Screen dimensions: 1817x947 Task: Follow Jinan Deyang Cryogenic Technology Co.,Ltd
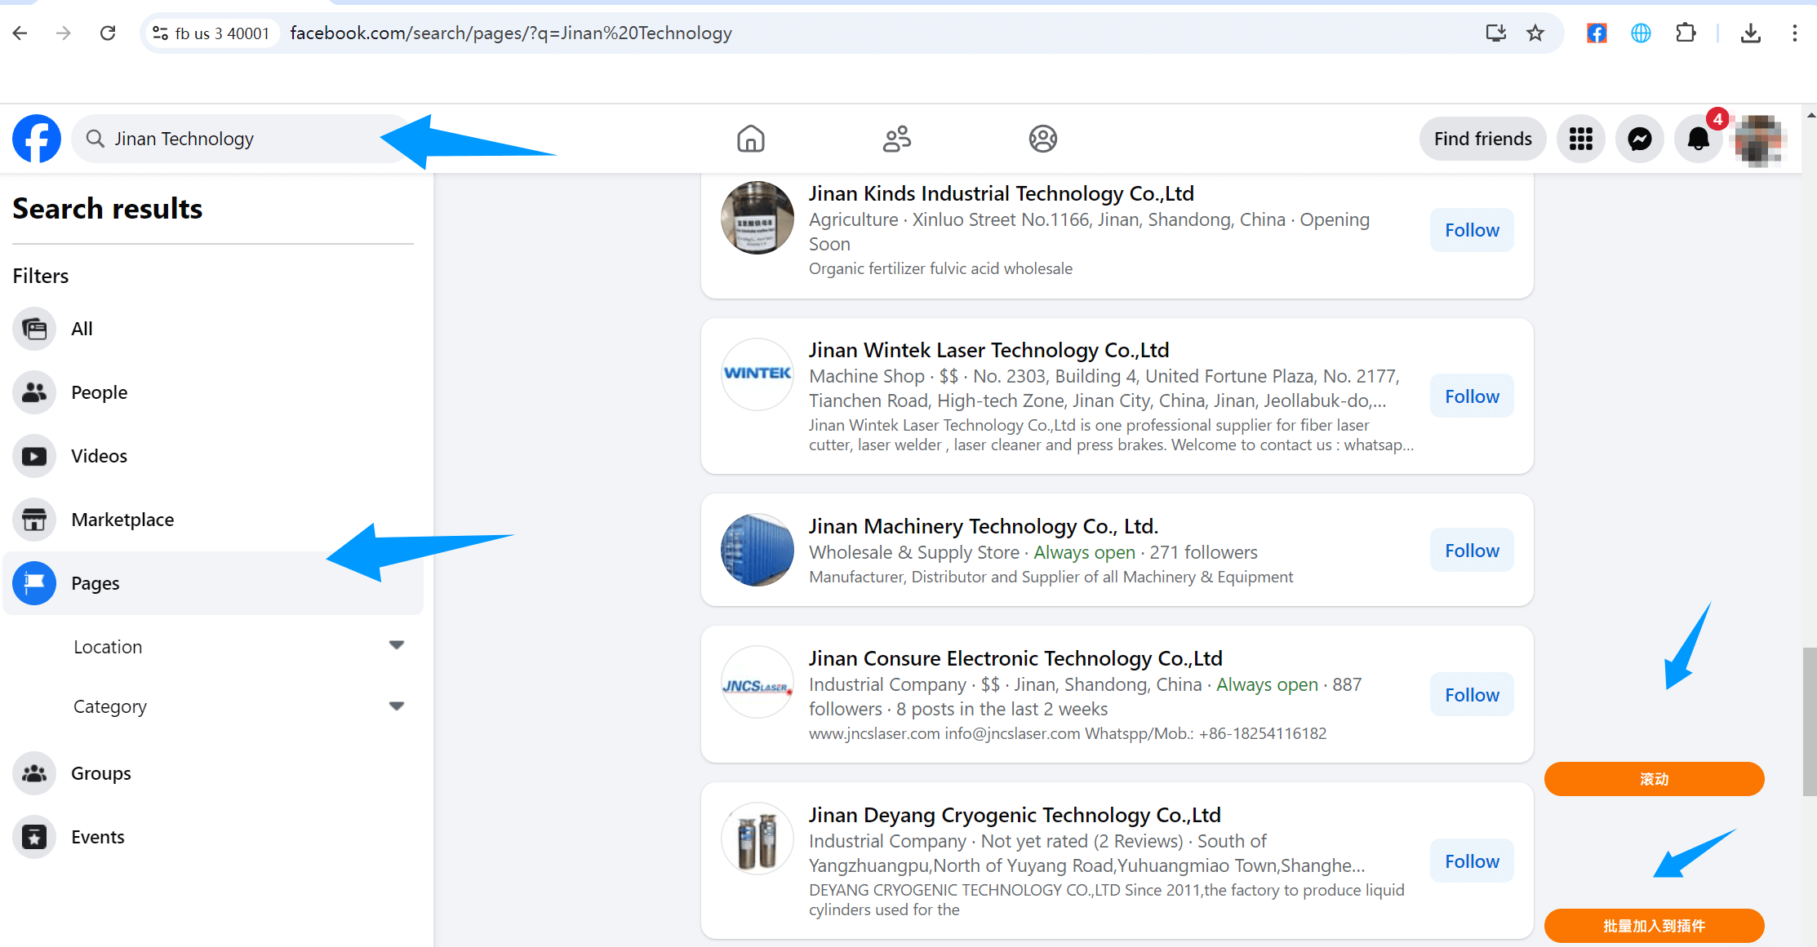click(x=1472, y=861)
